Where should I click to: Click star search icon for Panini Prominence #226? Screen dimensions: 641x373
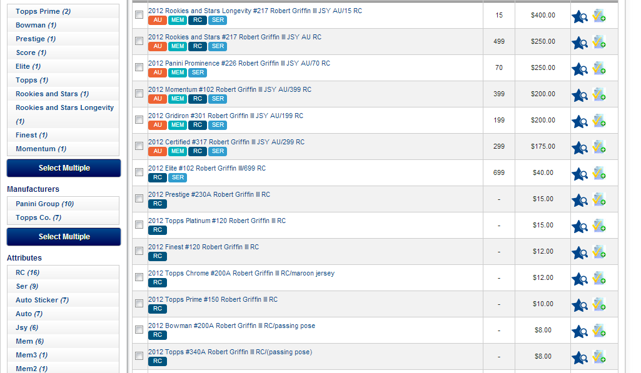click(x=580, y=69)
